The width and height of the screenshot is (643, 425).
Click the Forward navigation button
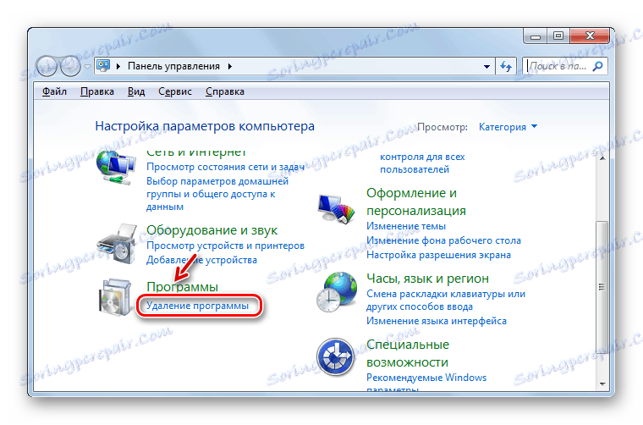click(70, 66)
